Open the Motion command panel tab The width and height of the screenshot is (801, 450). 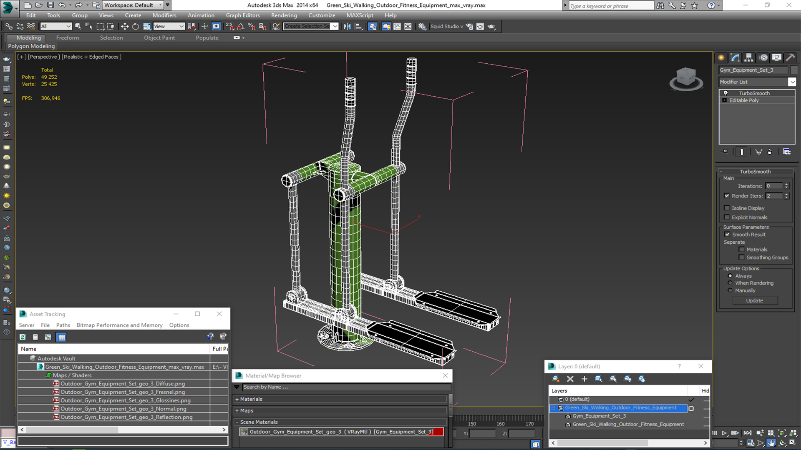763,57
